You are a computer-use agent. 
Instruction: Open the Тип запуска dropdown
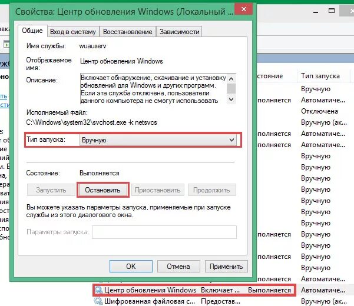tap(158, 140)
